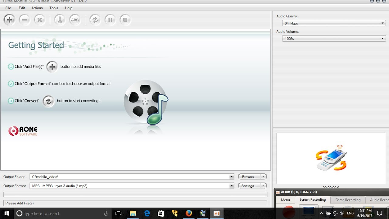The image size is (389, 219).
Task: Launch Firefox from the taskbar
Action: pyautogui.click(x=189, y=214)
